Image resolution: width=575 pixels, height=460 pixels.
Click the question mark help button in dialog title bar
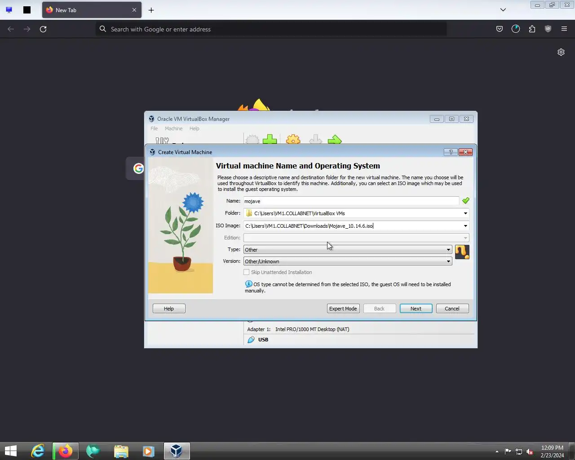[451, 152]
